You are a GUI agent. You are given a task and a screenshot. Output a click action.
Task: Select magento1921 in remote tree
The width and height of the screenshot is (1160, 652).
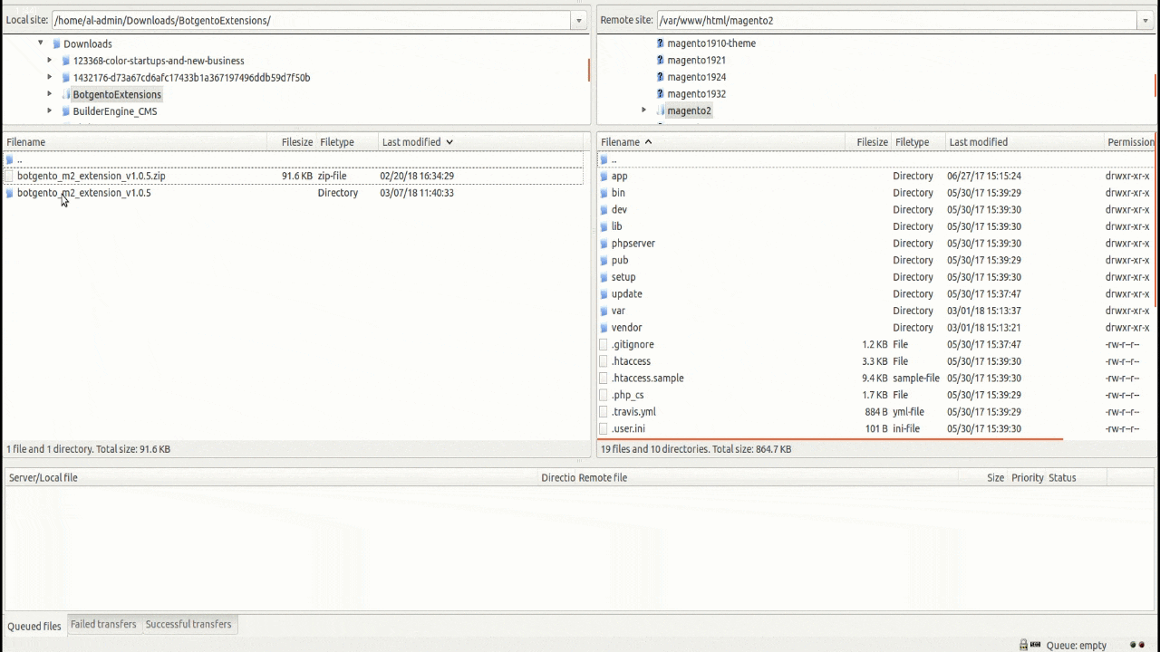(x=696, y=60)
